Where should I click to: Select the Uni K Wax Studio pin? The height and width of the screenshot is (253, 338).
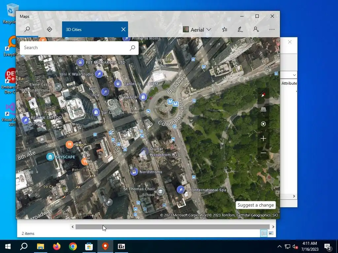coord(99,74)
